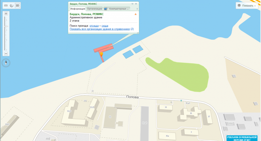
Task: Click the orange map pin marker
Action: (x=101, y=54)
